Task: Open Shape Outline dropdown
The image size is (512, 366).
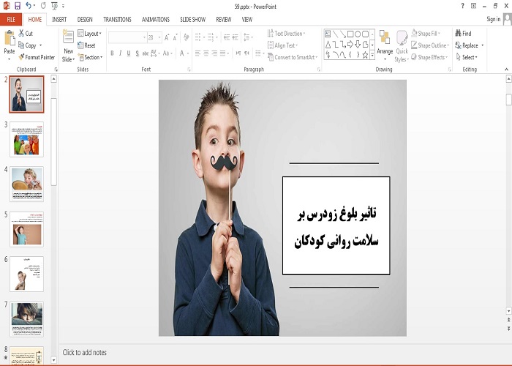Action: point(430,45)
